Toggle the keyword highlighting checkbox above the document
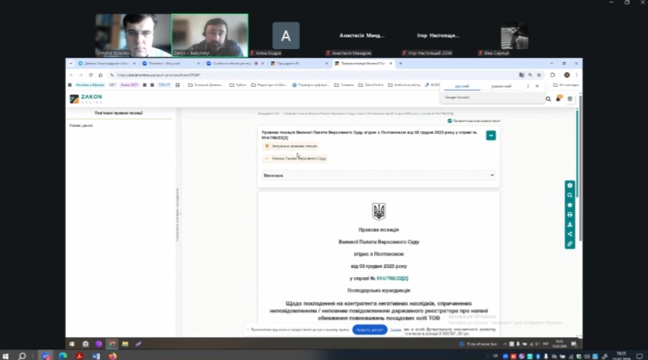648x360 pixels. (x=450, y=121)
